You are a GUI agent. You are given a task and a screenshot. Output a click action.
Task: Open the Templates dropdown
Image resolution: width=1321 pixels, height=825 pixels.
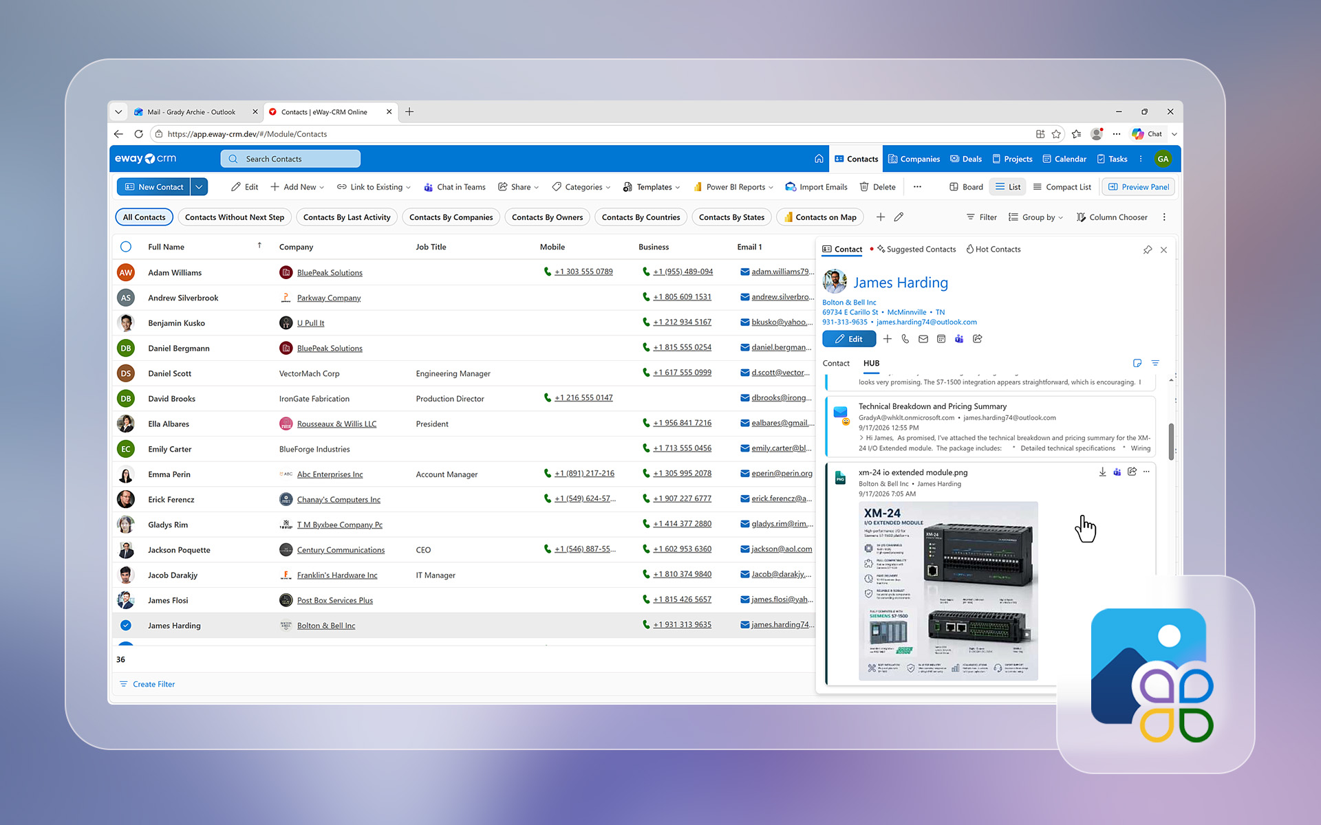[x=652, y=187]
